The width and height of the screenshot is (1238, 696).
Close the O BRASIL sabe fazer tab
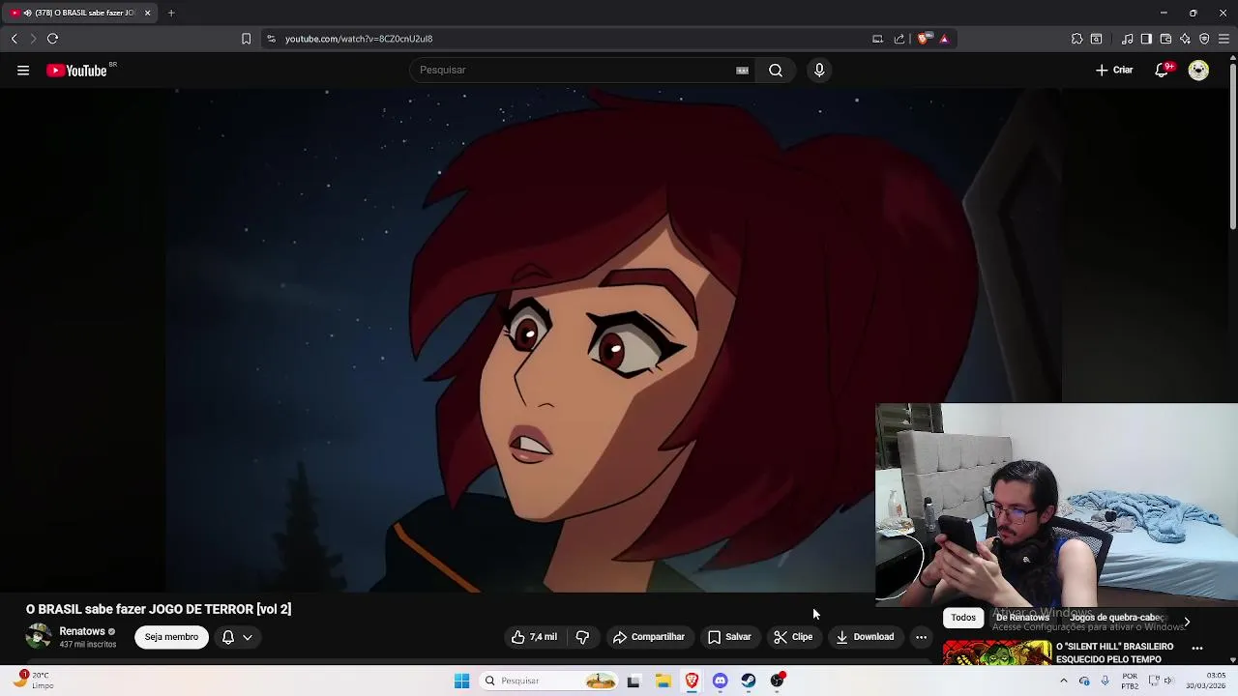[147, 13]
